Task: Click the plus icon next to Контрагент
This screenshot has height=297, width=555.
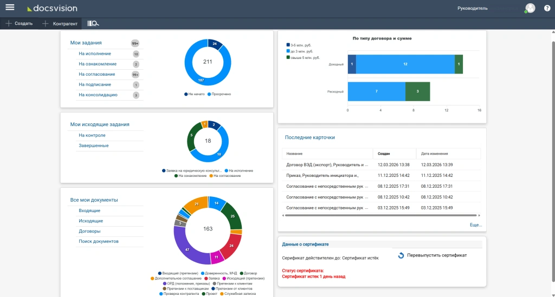Action: point(46,23)
